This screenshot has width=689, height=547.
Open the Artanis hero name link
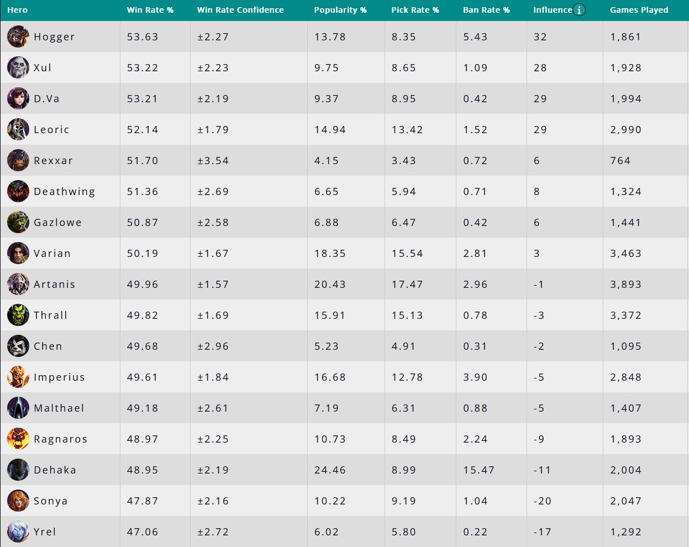54,285
